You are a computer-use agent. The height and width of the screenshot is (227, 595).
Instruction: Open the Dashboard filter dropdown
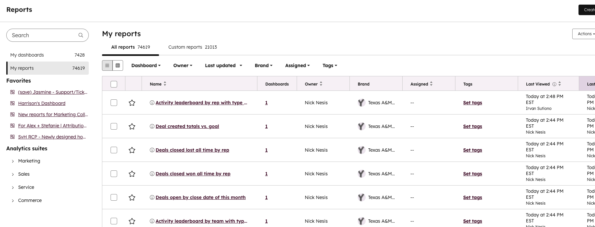146,65
